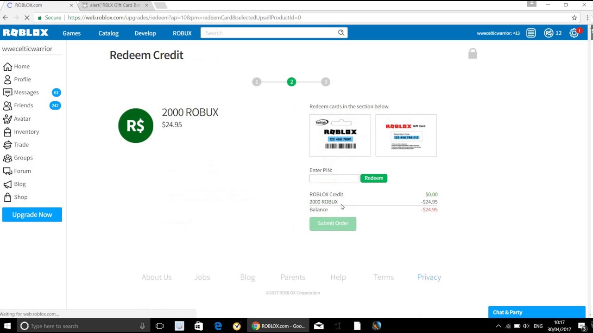Click the Fastcard gift card image

[x=340, y=136]
